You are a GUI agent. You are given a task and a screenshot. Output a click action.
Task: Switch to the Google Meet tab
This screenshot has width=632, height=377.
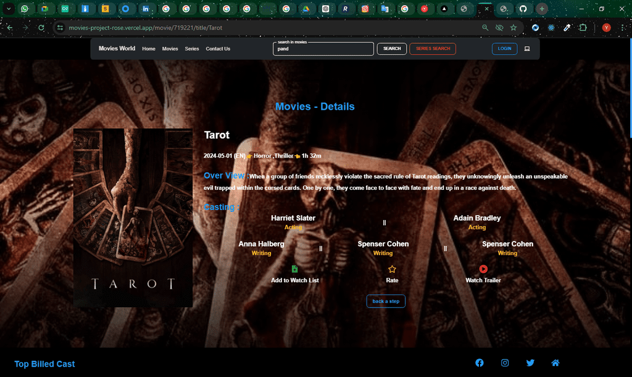click(44, 9)
